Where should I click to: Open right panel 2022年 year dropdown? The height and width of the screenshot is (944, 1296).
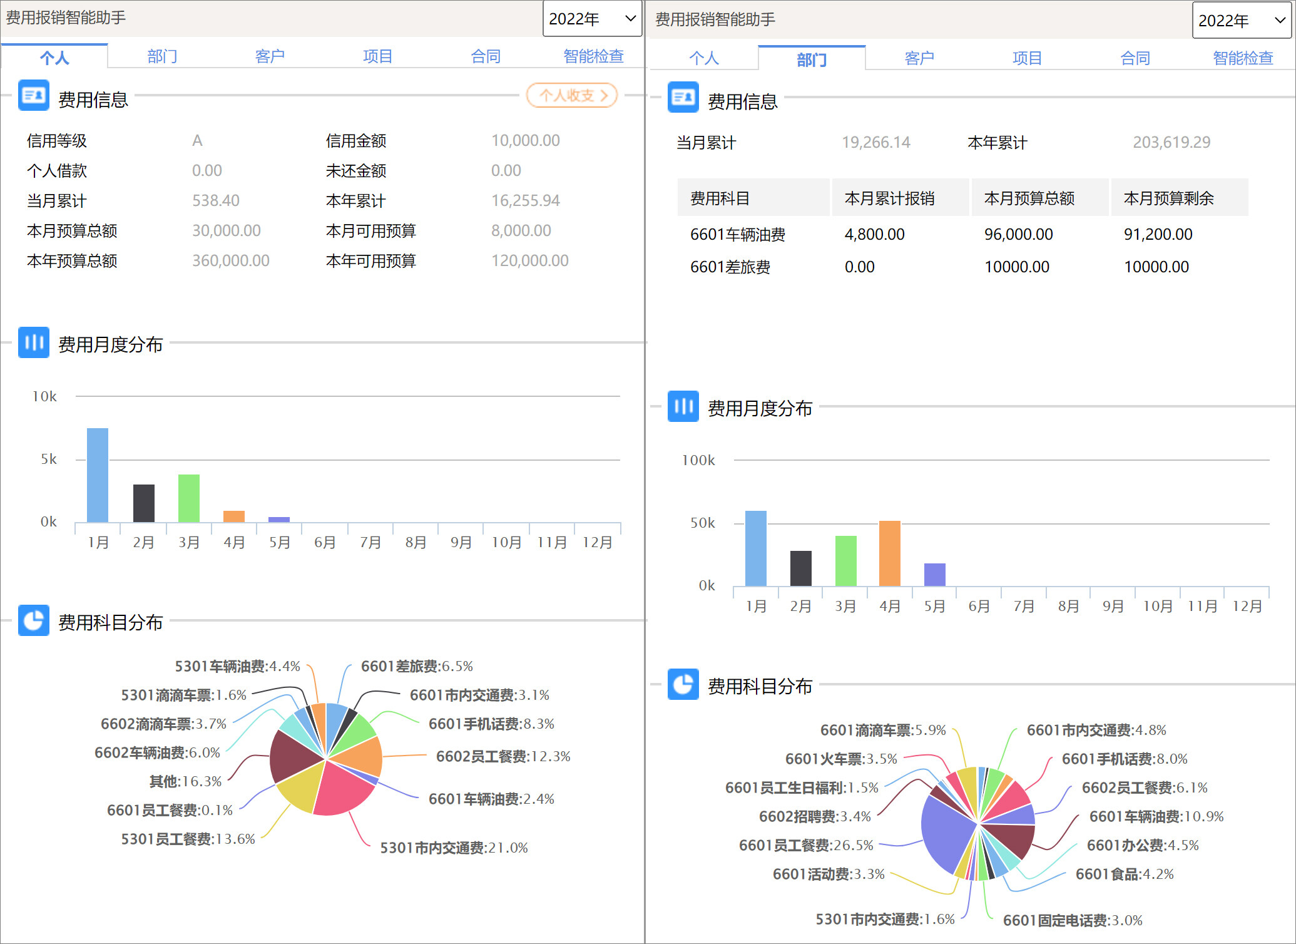(1242, 21)
